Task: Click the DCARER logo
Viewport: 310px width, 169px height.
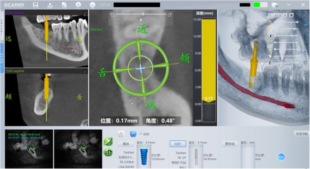Action: click(x=14, y=5)
